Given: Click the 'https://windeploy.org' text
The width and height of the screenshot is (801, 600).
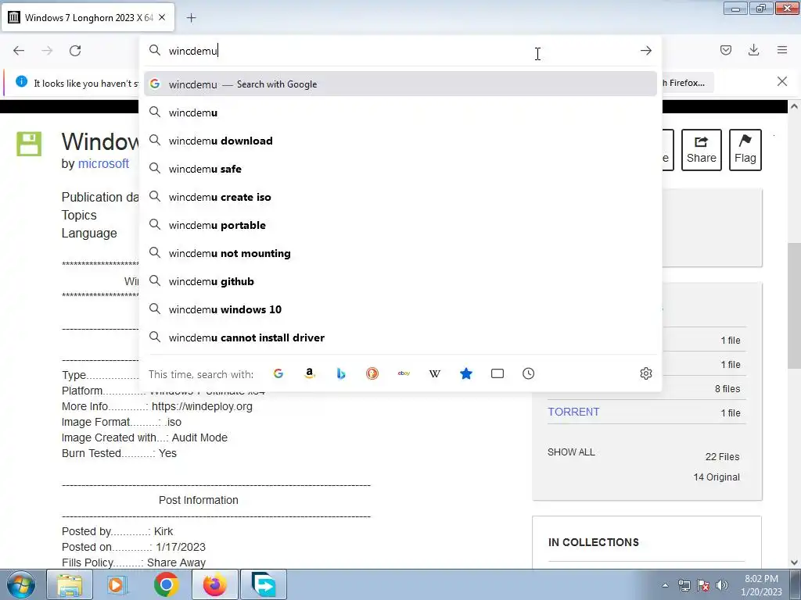Looking at the screenshot, I should coord(202,406).
